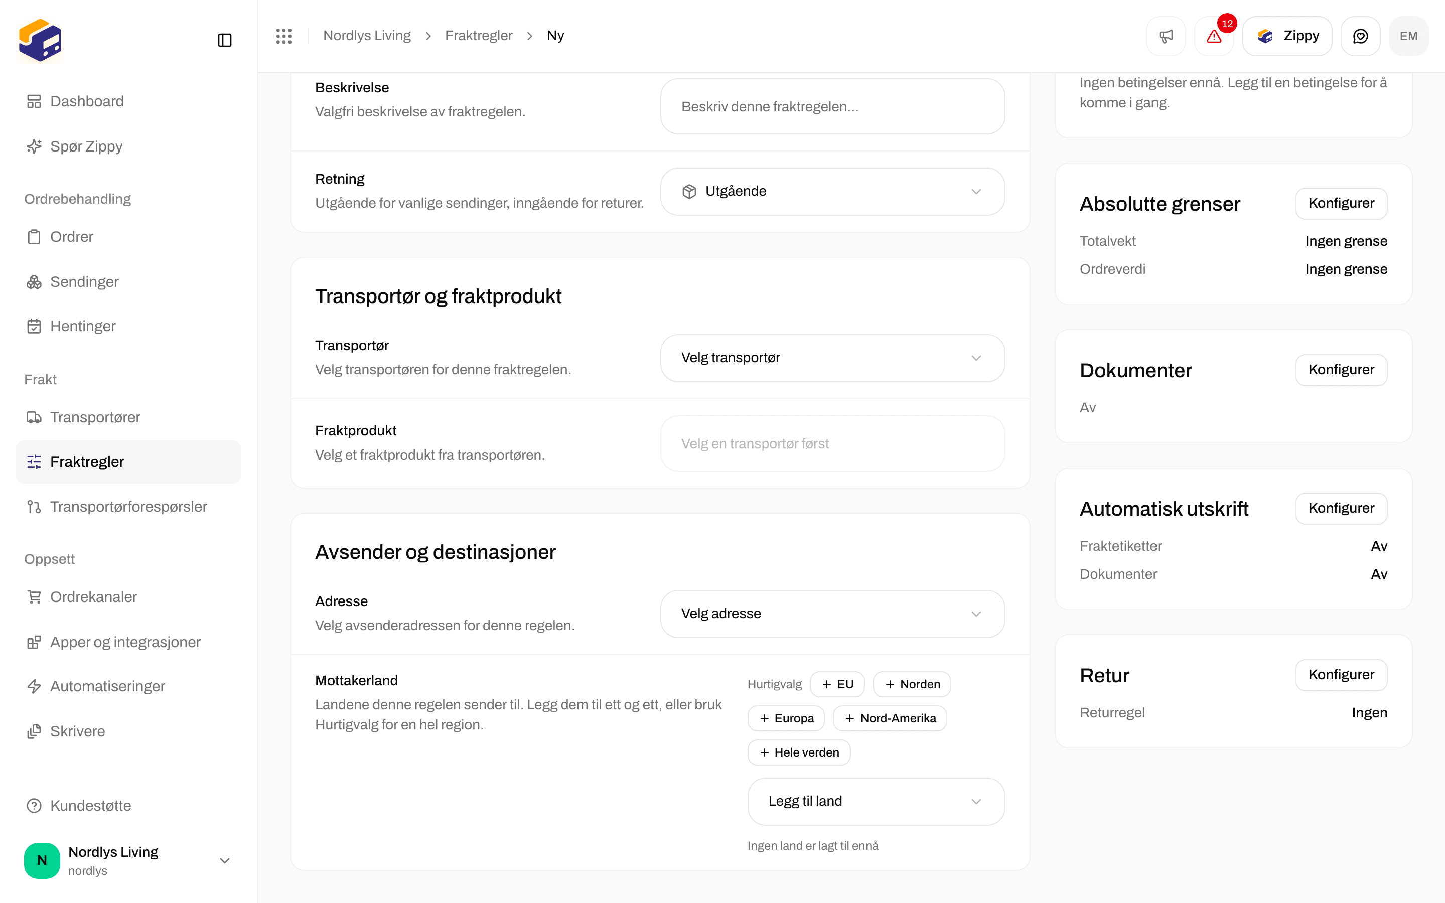
Task: Add Nord-Amerika quick select countries
Action: pyautogui.click(x=890, y=718)
